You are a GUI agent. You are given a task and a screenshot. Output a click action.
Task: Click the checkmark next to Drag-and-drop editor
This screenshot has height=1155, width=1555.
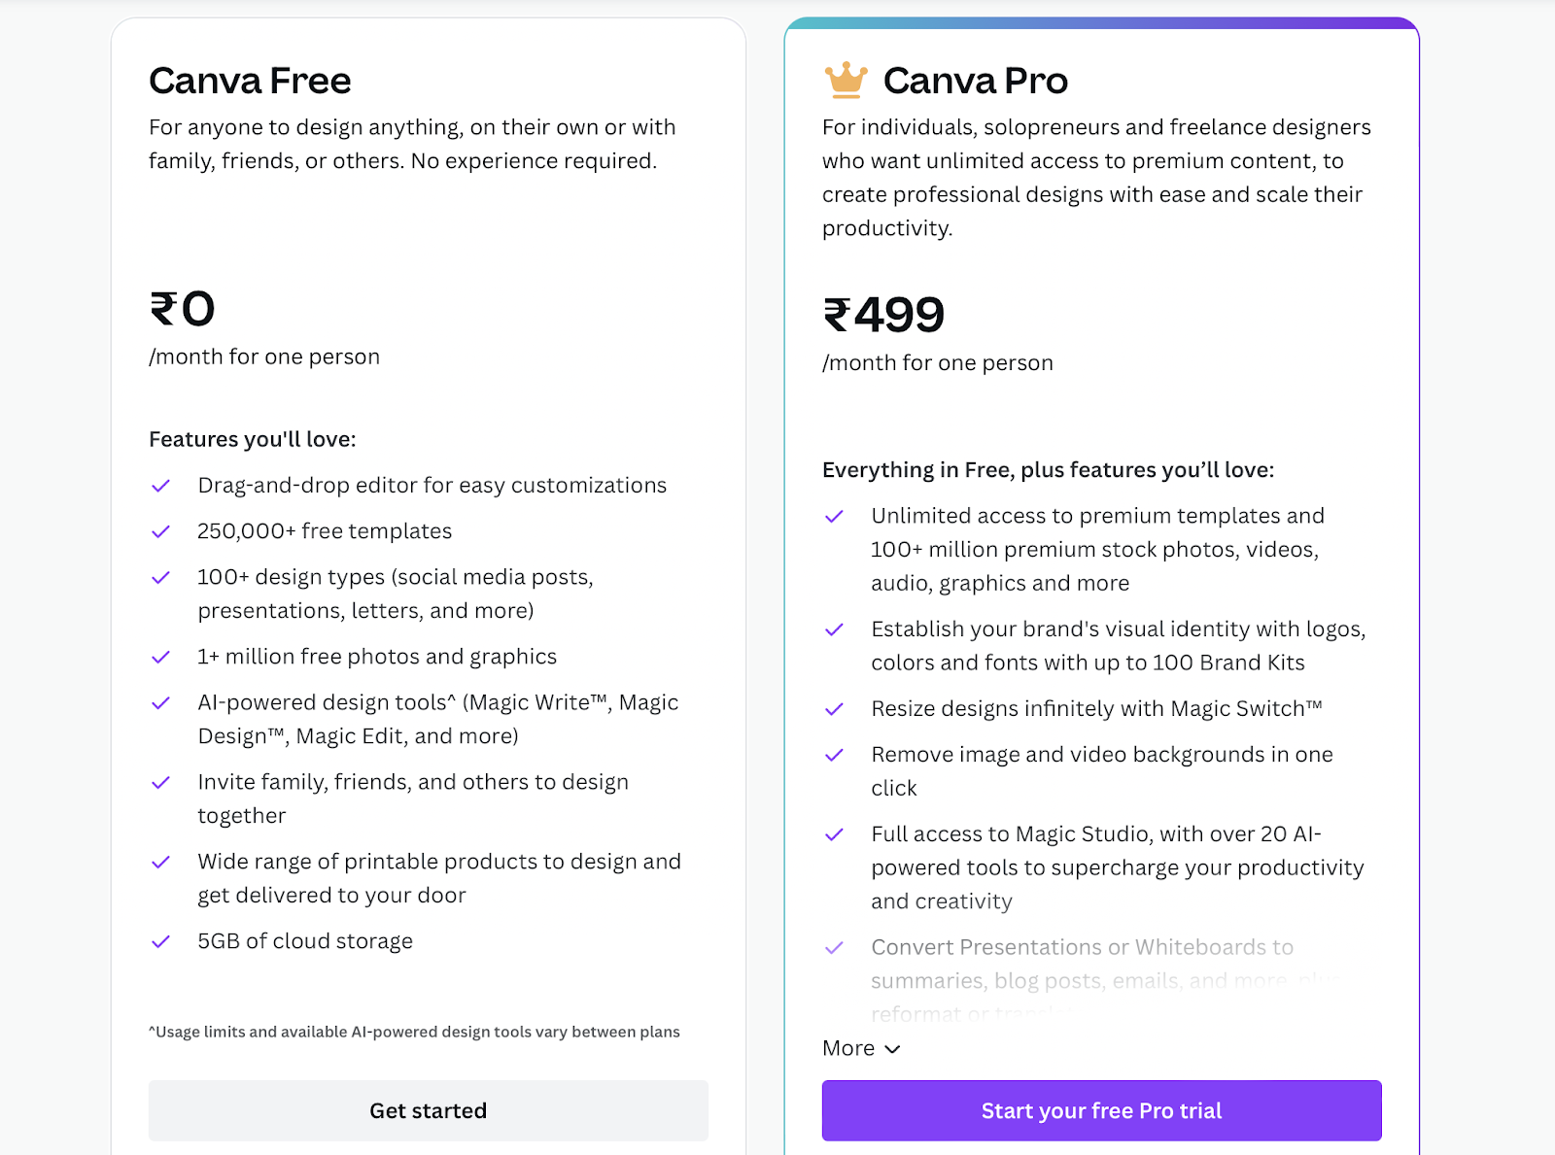click(161, 486)
